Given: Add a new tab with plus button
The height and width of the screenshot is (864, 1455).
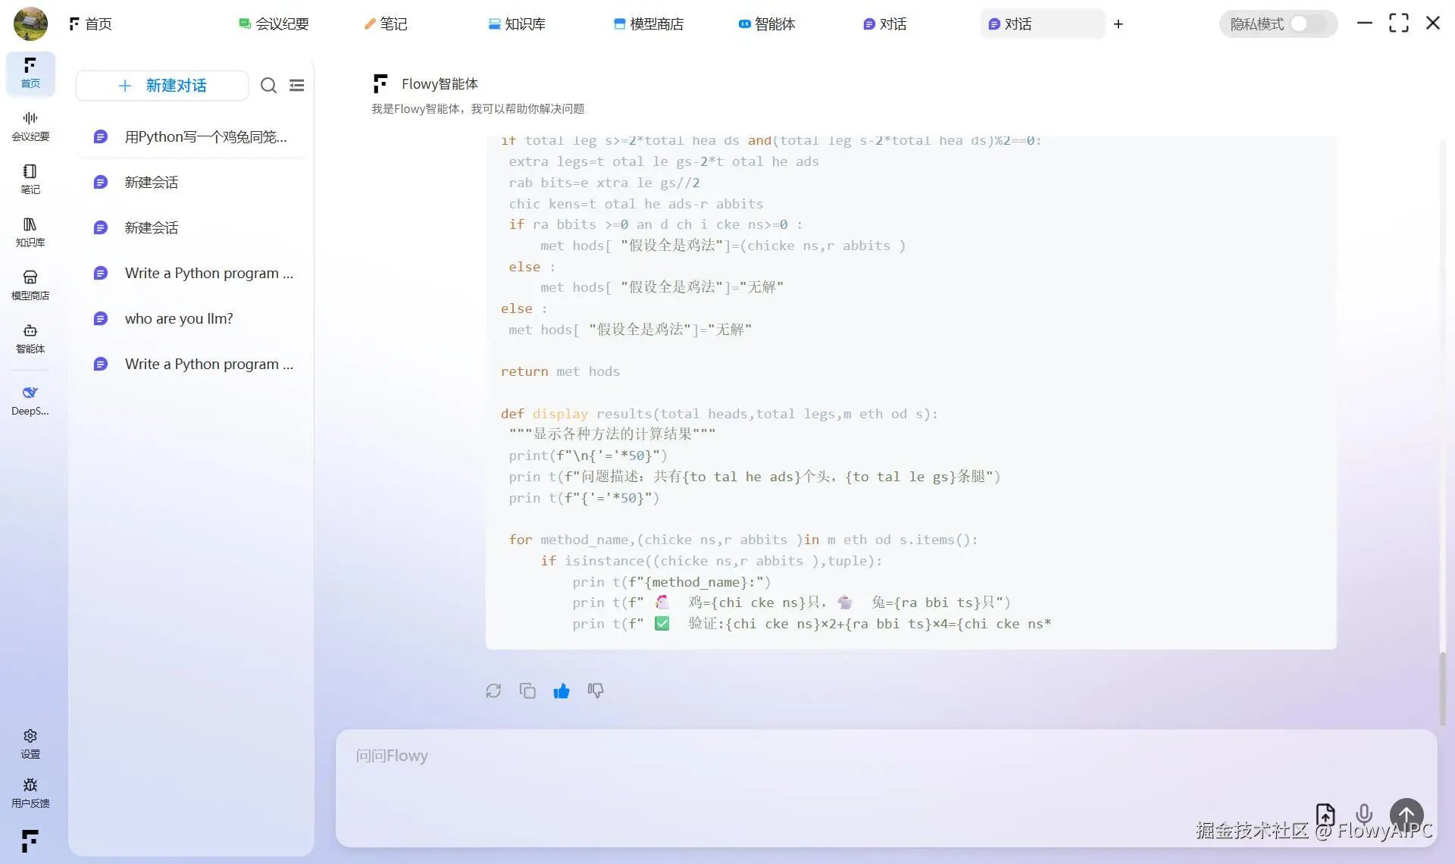Looking at the screenshot, I should pos(1119,23).
